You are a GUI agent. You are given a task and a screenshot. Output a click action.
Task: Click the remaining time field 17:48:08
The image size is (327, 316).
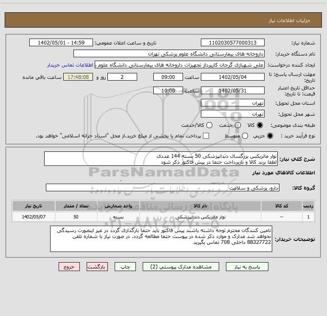[x=78, y=77]
